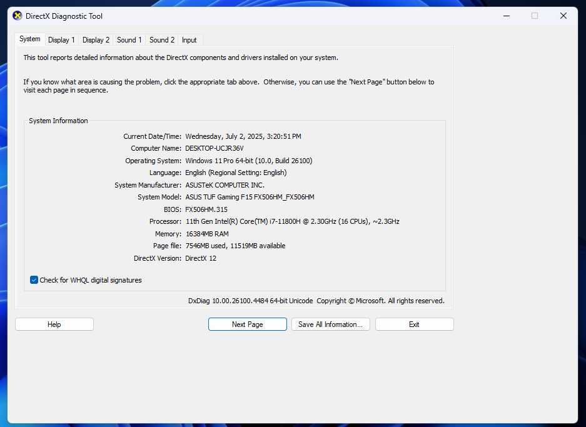The image size is (586, 427).
Task: Toggle Check for WHQL digital signatures checkbox
Action: tap(34, 280)
